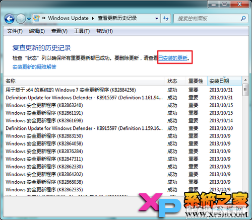Click the 已安装的更新 link

(173, 58)
